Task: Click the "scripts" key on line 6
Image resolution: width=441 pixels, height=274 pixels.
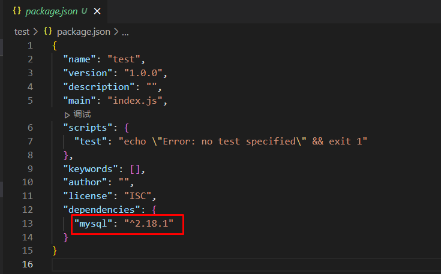Action: (88, 128)
